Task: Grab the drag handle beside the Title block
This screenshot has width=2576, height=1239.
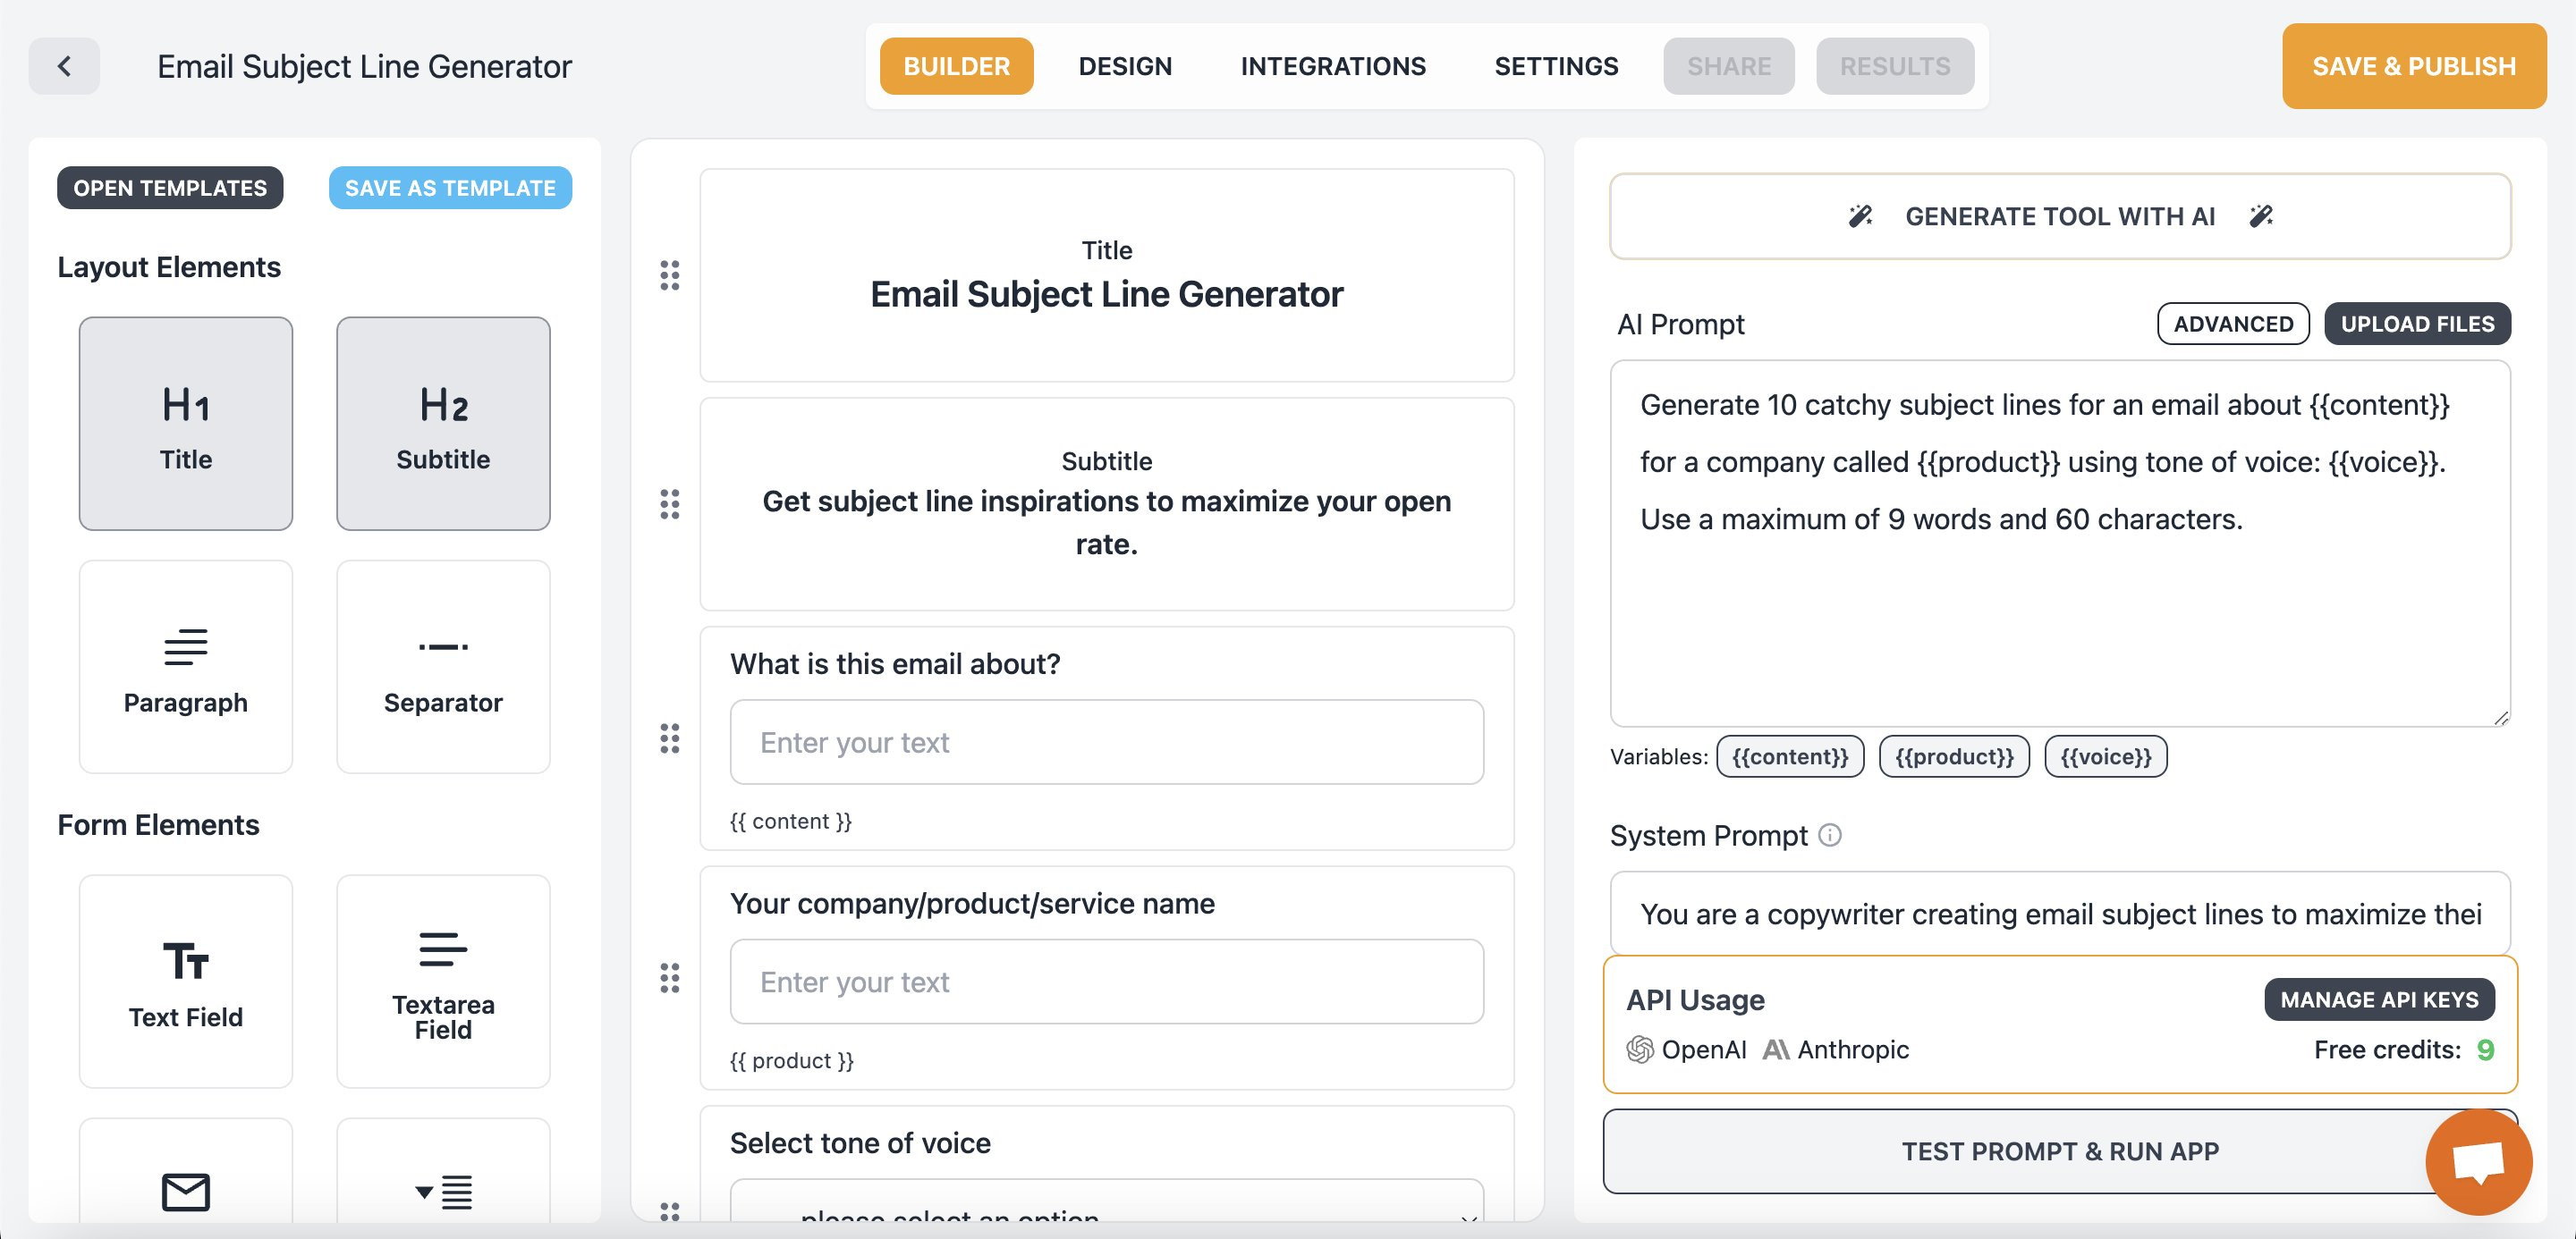Action: pyautogui.click(x=670, y=274)
